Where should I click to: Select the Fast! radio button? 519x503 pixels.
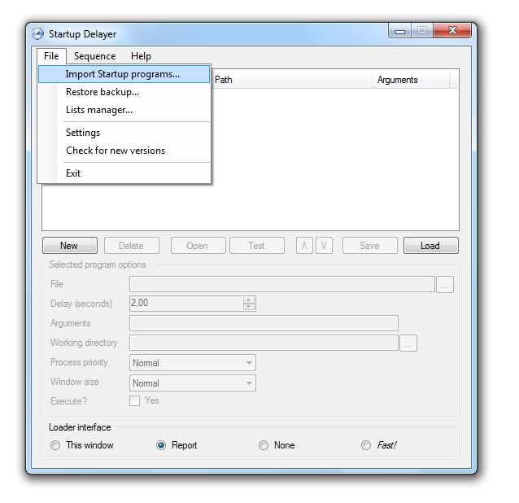click(x=366, y=445)
